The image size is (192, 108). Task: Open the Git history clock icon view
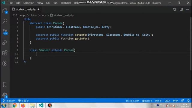point(5,63)
